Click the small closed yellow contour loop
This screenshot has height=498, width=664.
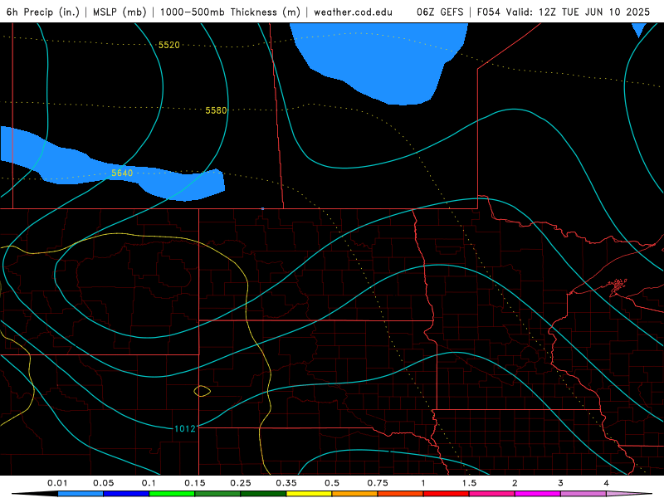pos(202,391)
